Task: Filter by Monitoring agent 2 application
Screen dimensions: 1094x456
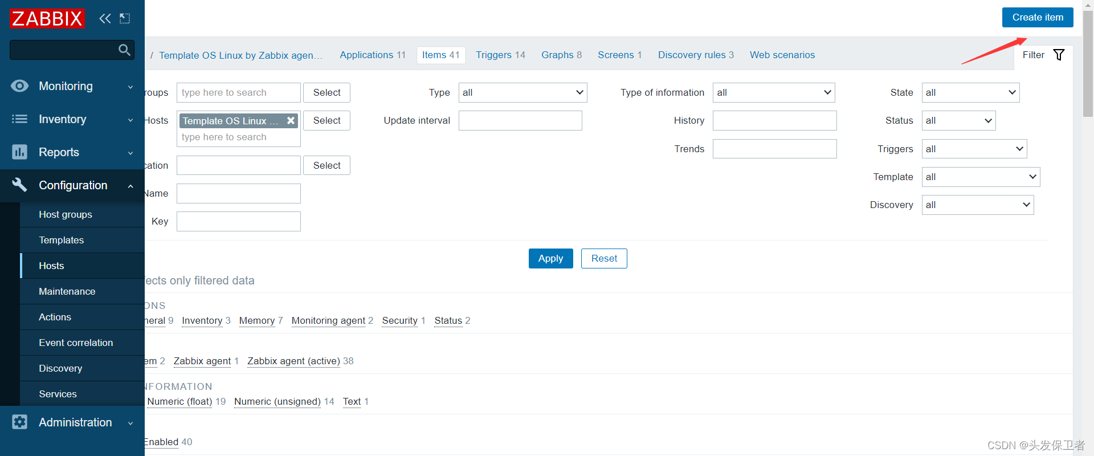Action: (x=328, y=320)
